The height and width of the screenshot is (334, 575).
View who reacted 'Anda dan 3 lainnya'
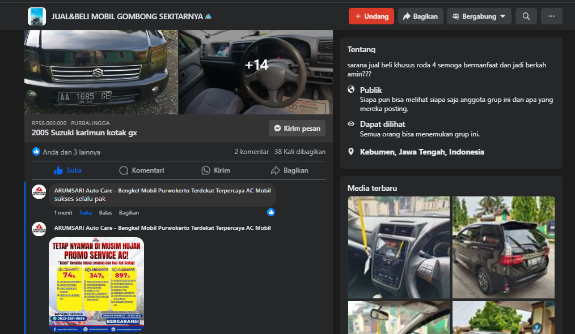[x=71, y=152]
